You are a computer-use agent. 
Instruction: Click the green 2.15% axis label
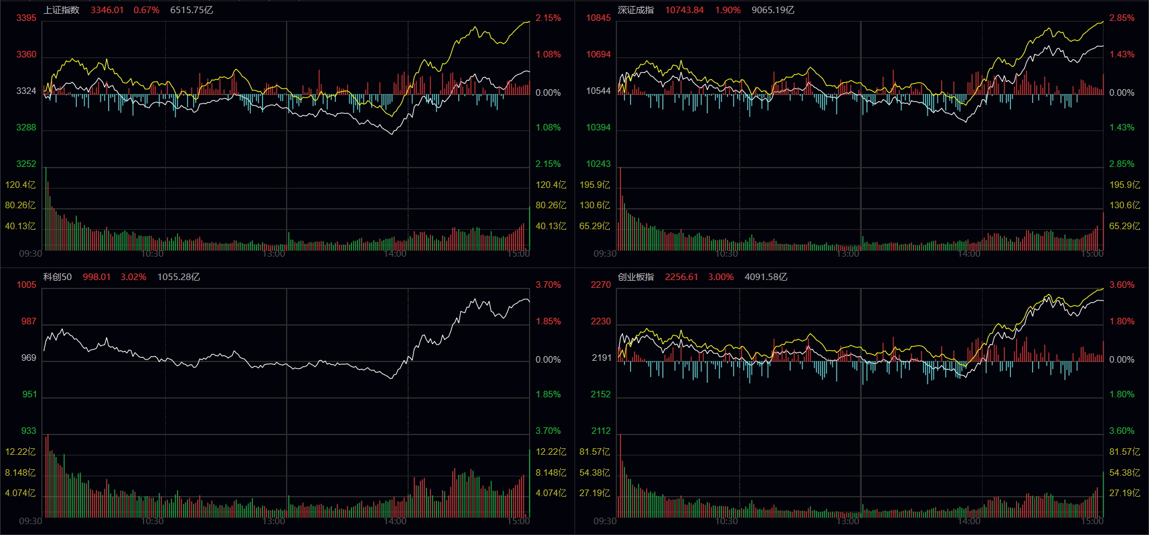coord(548,164)
